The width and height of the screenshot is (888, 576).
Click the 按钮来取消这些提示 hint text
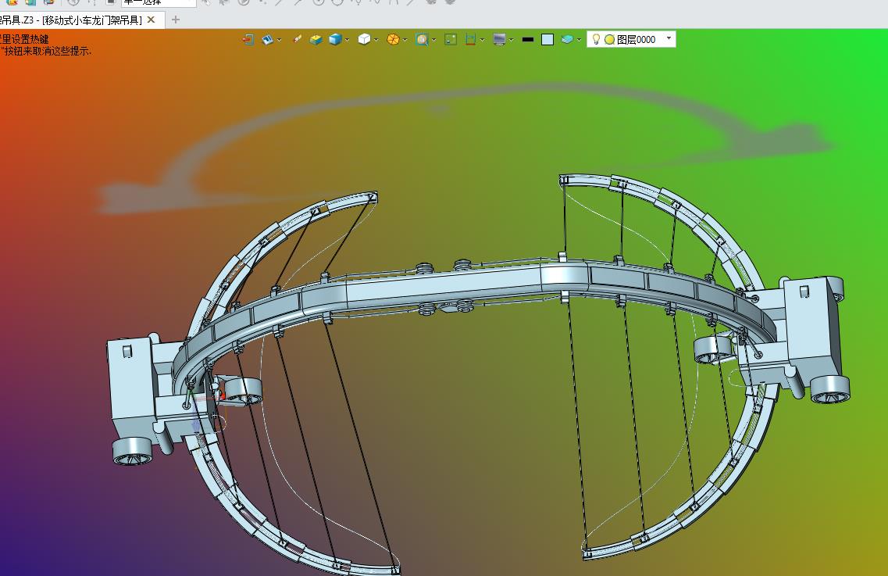46,51
